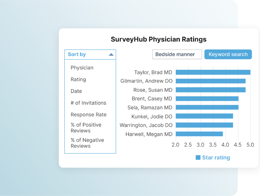Click the 5.0 axis label
The height and width of the screenshot is (196, 260).
tap(251, 145)
